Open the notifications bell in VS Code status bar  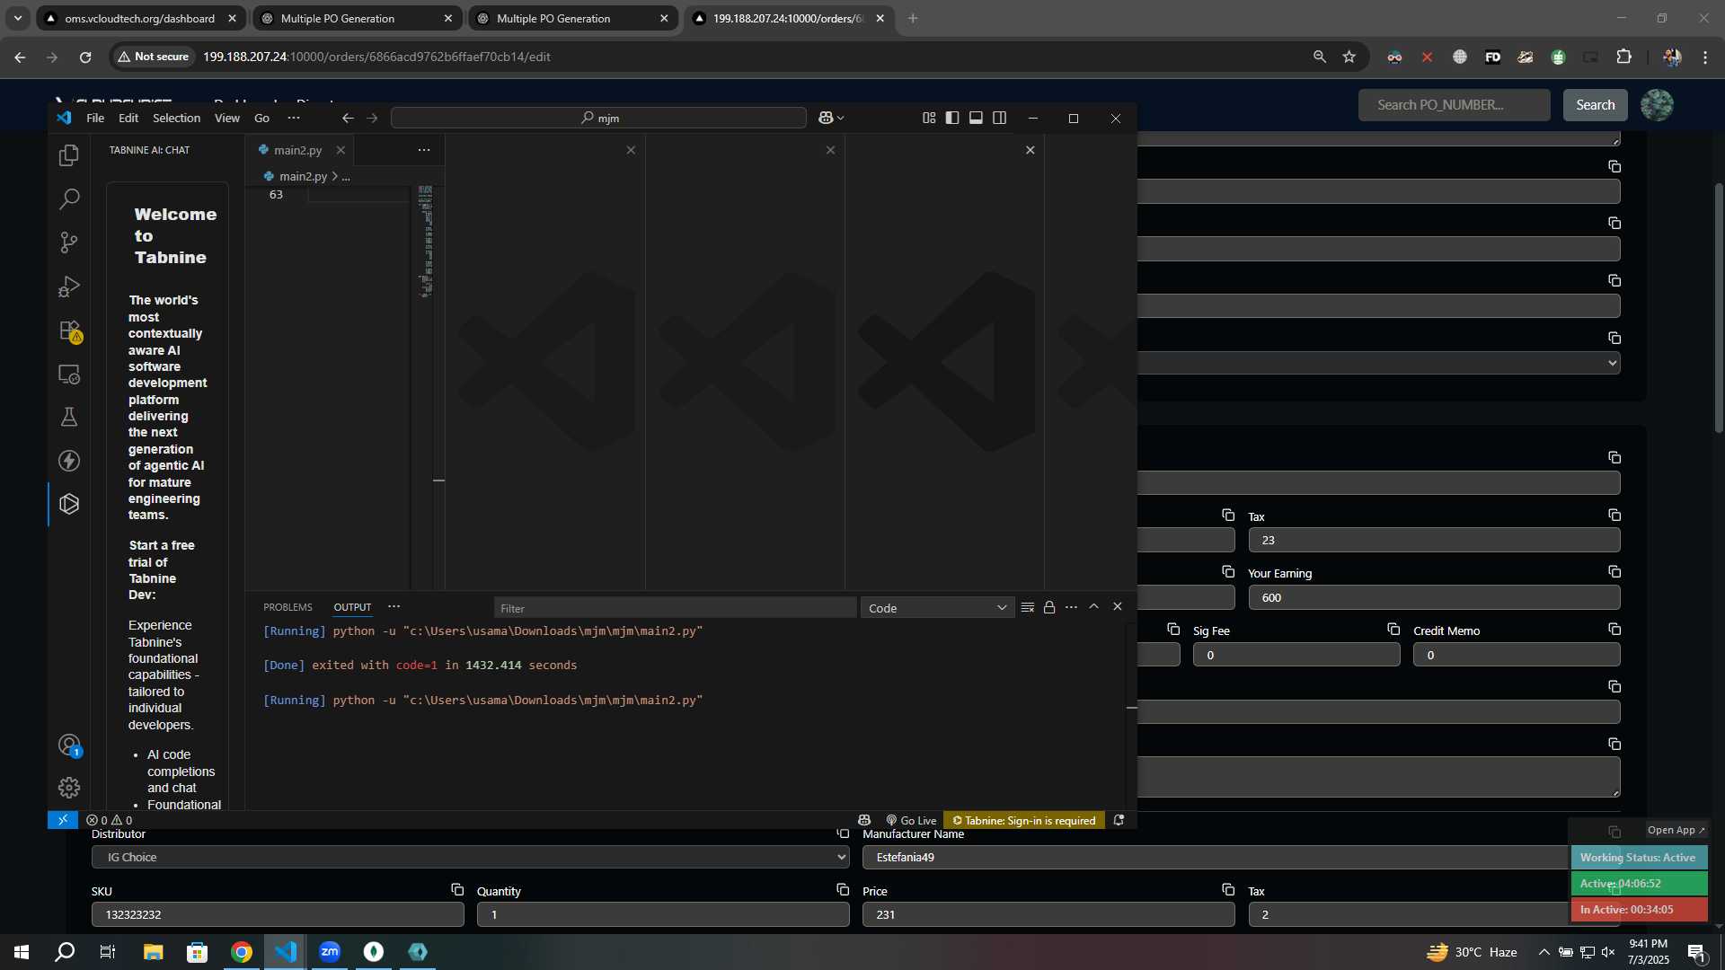point(1119,820)
